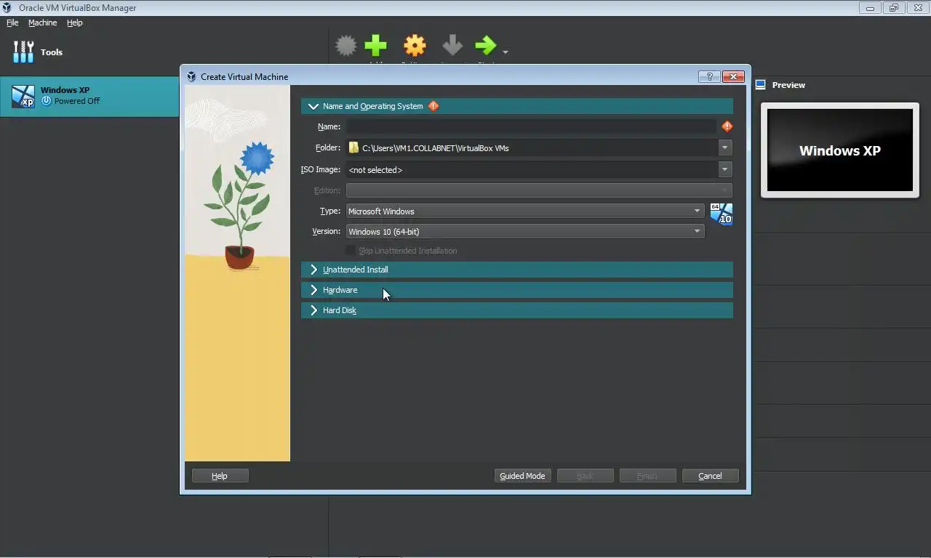Viewport: 931px width, 558px height.
Task: Close the Create Virtual Machine dialog
Action: click(x=733, y=76)
